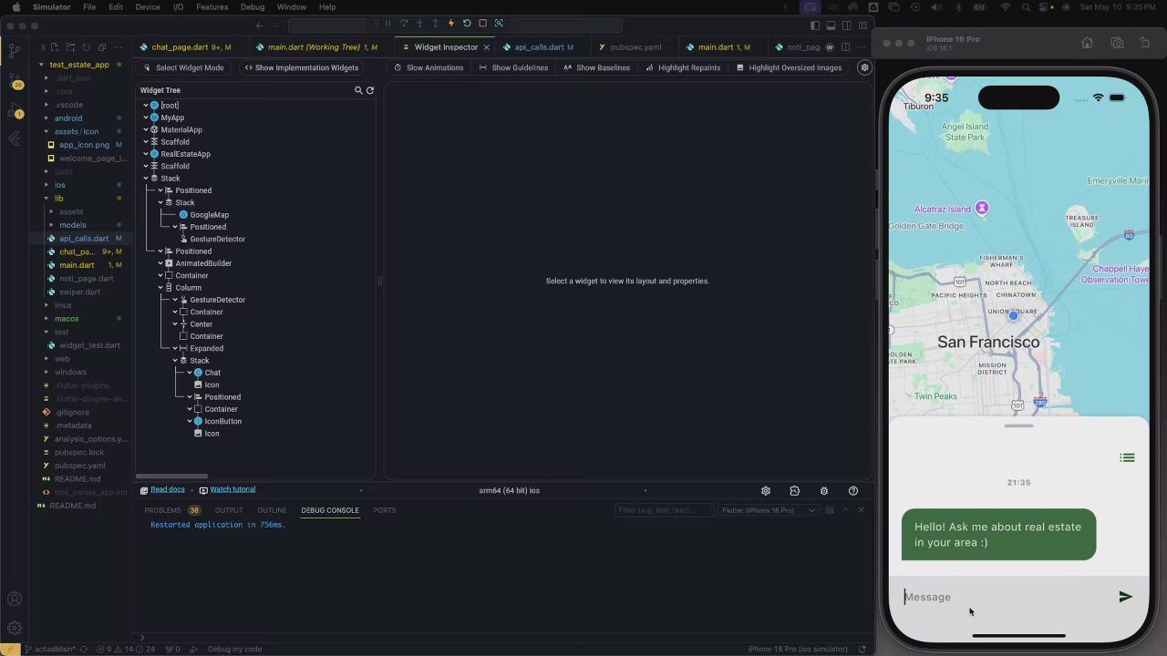Screen dimensions: 1167x656
Task: Click the Watch tutorial link
Action: (232, 490)
